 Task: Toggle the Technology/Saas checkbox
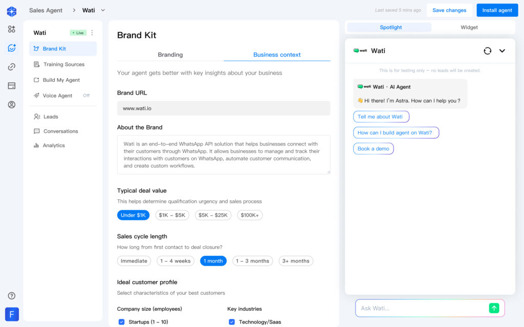pyautogui.click(x=232, y=322)
